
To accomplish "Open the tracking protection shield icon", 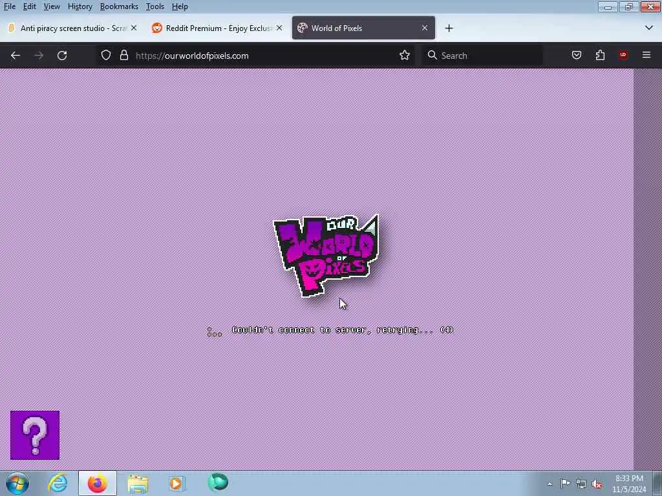I will pos(106,56).
